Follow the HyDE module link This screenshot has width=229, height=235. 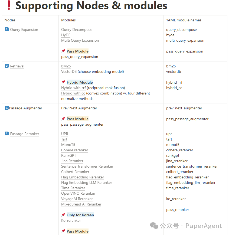tap(66, 35)
